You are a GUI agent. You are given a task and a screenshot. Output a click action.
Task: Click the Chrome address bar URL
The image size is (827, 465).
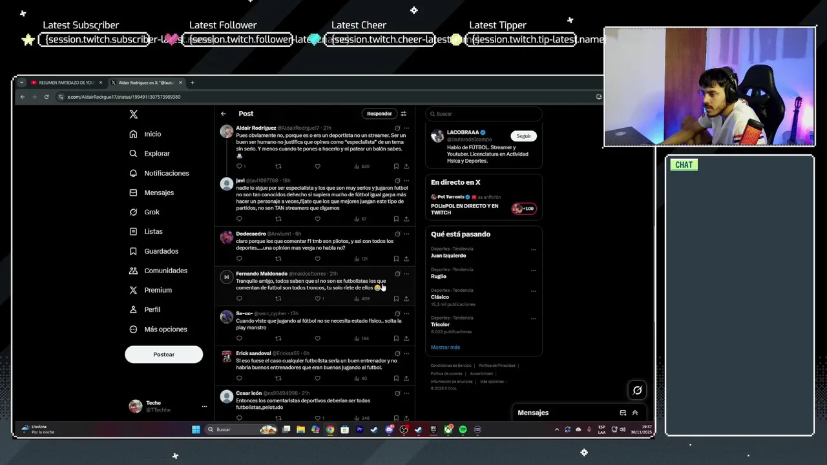point(123,97)
